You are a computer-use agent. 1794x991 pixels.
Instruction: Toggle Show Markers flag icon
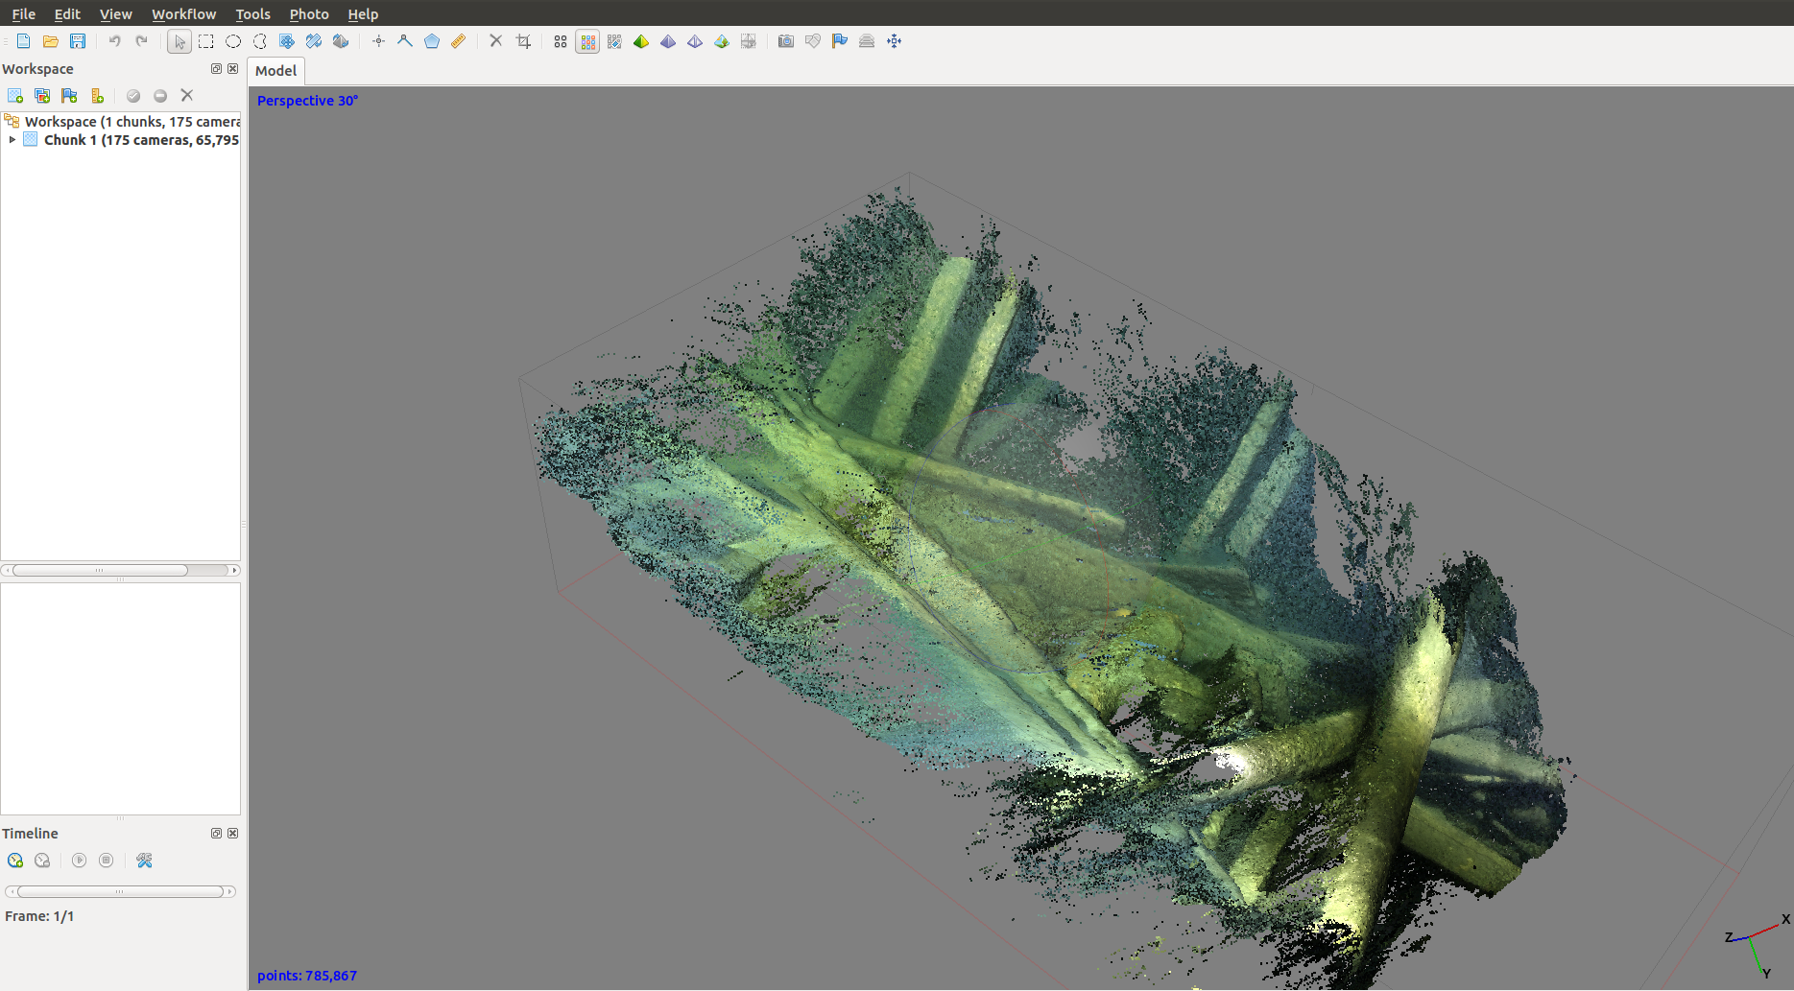pyautogui.click(x=840, y=41)
